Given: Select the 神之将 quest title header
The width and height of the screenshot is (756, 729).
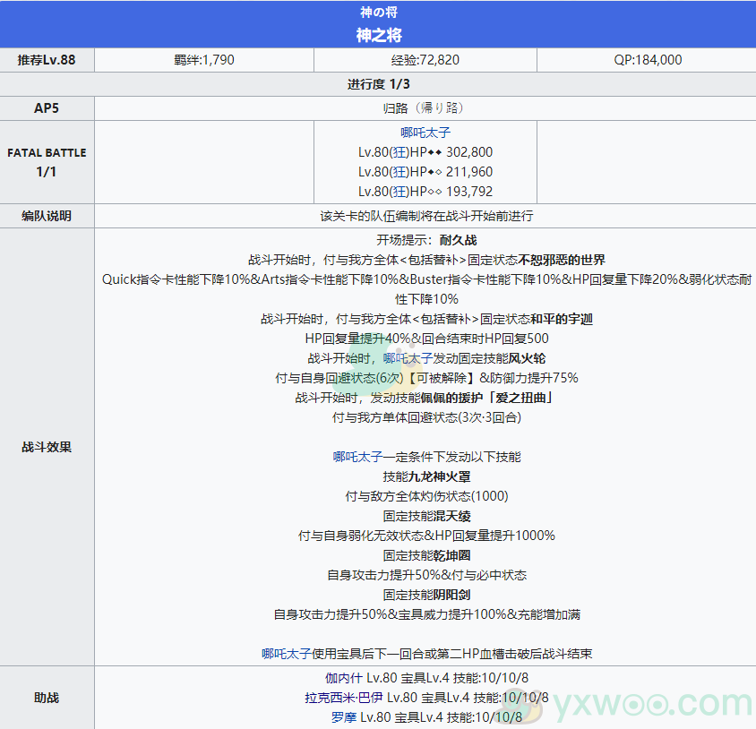Looking at the screenshot, I should 379,35.
